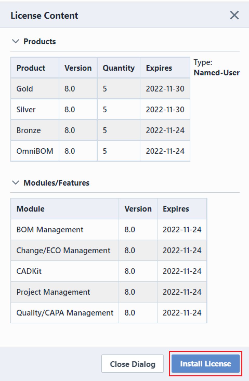Click the CADKit row expiry date
Viewport: 249px width, 381px height.
tap(182, 271)
